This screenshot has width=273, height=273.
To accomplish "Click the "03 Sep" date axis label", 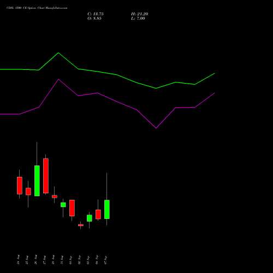I will [x=88, y=260].
